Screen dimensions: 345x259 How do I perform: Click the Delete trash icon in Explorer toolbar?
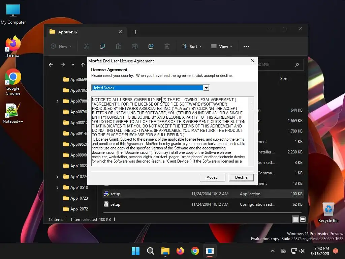point(167,46)
